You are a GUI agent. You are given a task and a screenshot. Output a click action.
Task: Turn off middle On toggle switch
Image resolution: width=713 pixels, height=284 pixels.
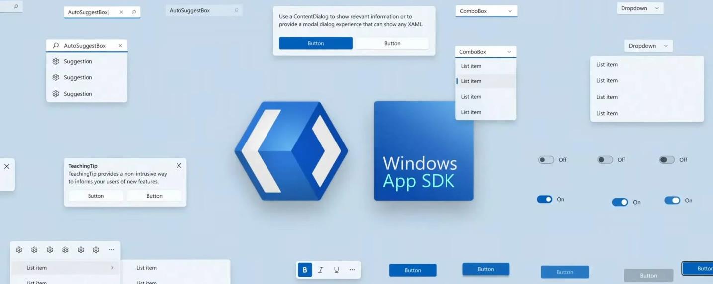point(620,202)
